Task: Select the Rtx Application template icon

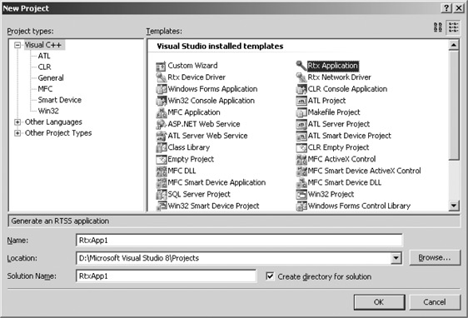Action: coord(301,65)
